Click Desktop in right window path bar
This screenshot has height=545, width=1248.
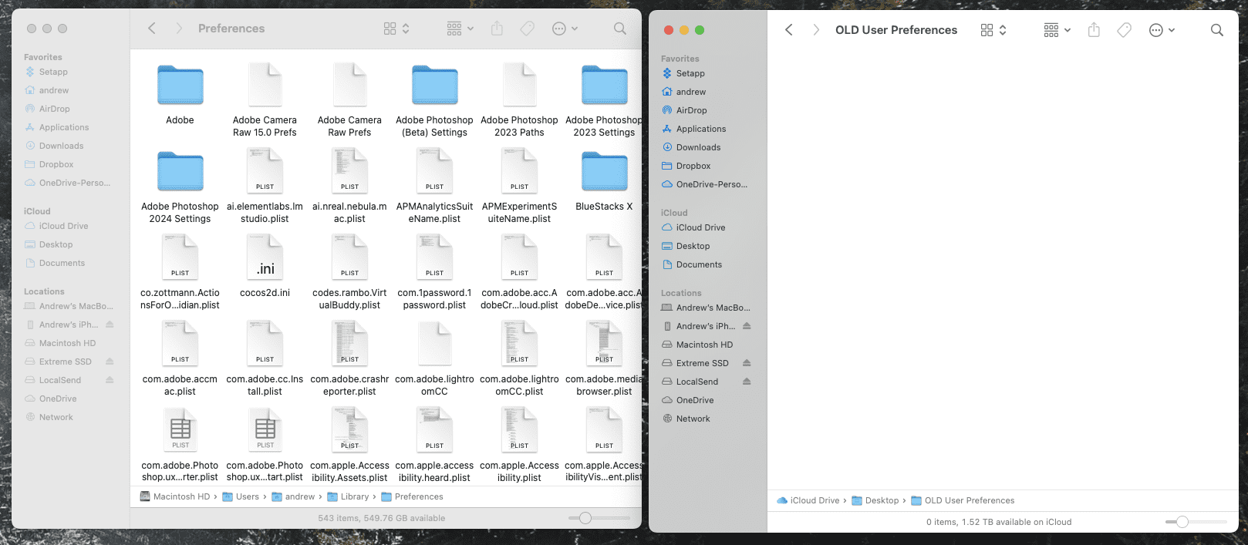point(875,500)
